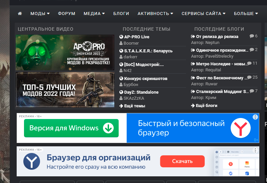Click arrow icon beside От релиза до релиза
Viewport: 267px width, 183px height.
point(193,36)
